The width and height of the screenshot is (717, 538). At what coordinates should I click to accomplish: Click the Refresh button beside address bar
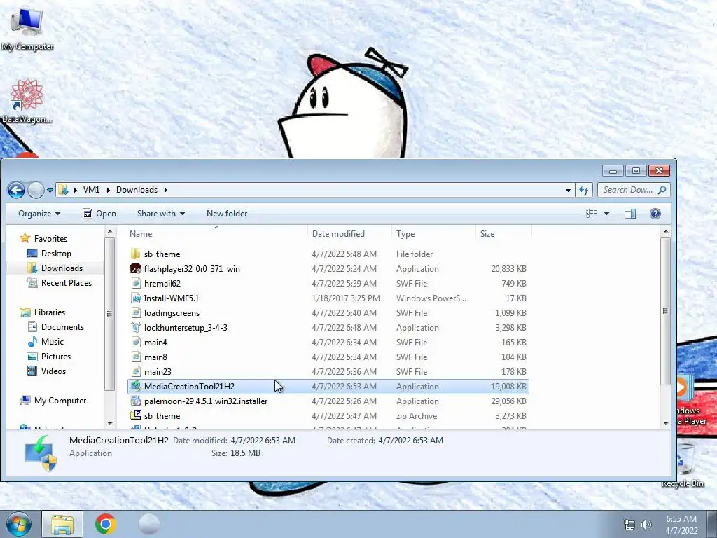[x=584, y=190]
